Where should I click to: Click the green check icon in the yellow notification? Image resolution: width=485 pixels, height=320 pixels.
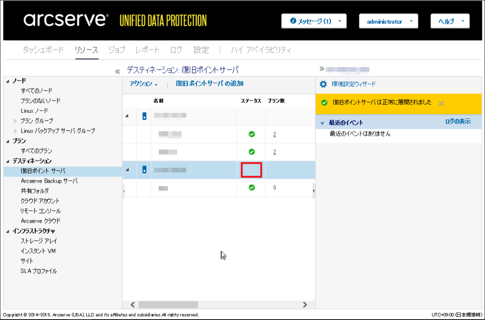tap(324, 103)
